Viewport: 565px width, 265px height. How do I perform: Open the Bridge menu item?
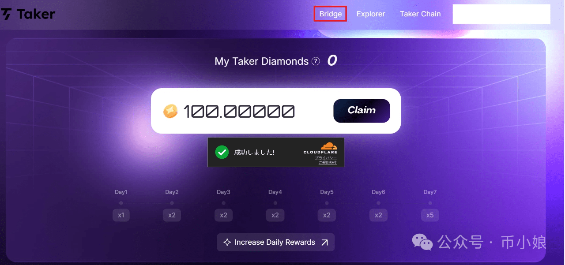tap(331, 14)
